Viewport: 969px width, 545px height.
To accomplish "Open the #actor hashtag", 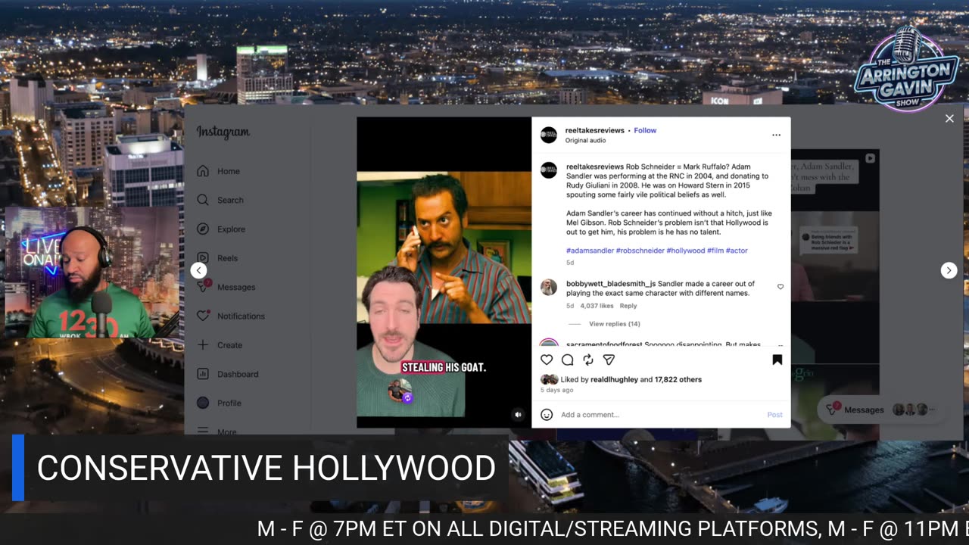I will click(737, 251).
